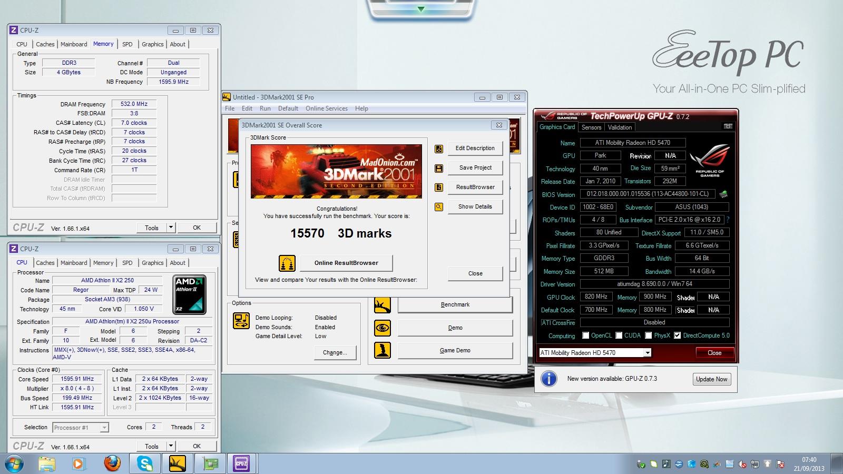This screenshot has width=843, height=474.
Task: Open SPD tab in Memory-tab CPU-Z window
Action: [128, 44]
